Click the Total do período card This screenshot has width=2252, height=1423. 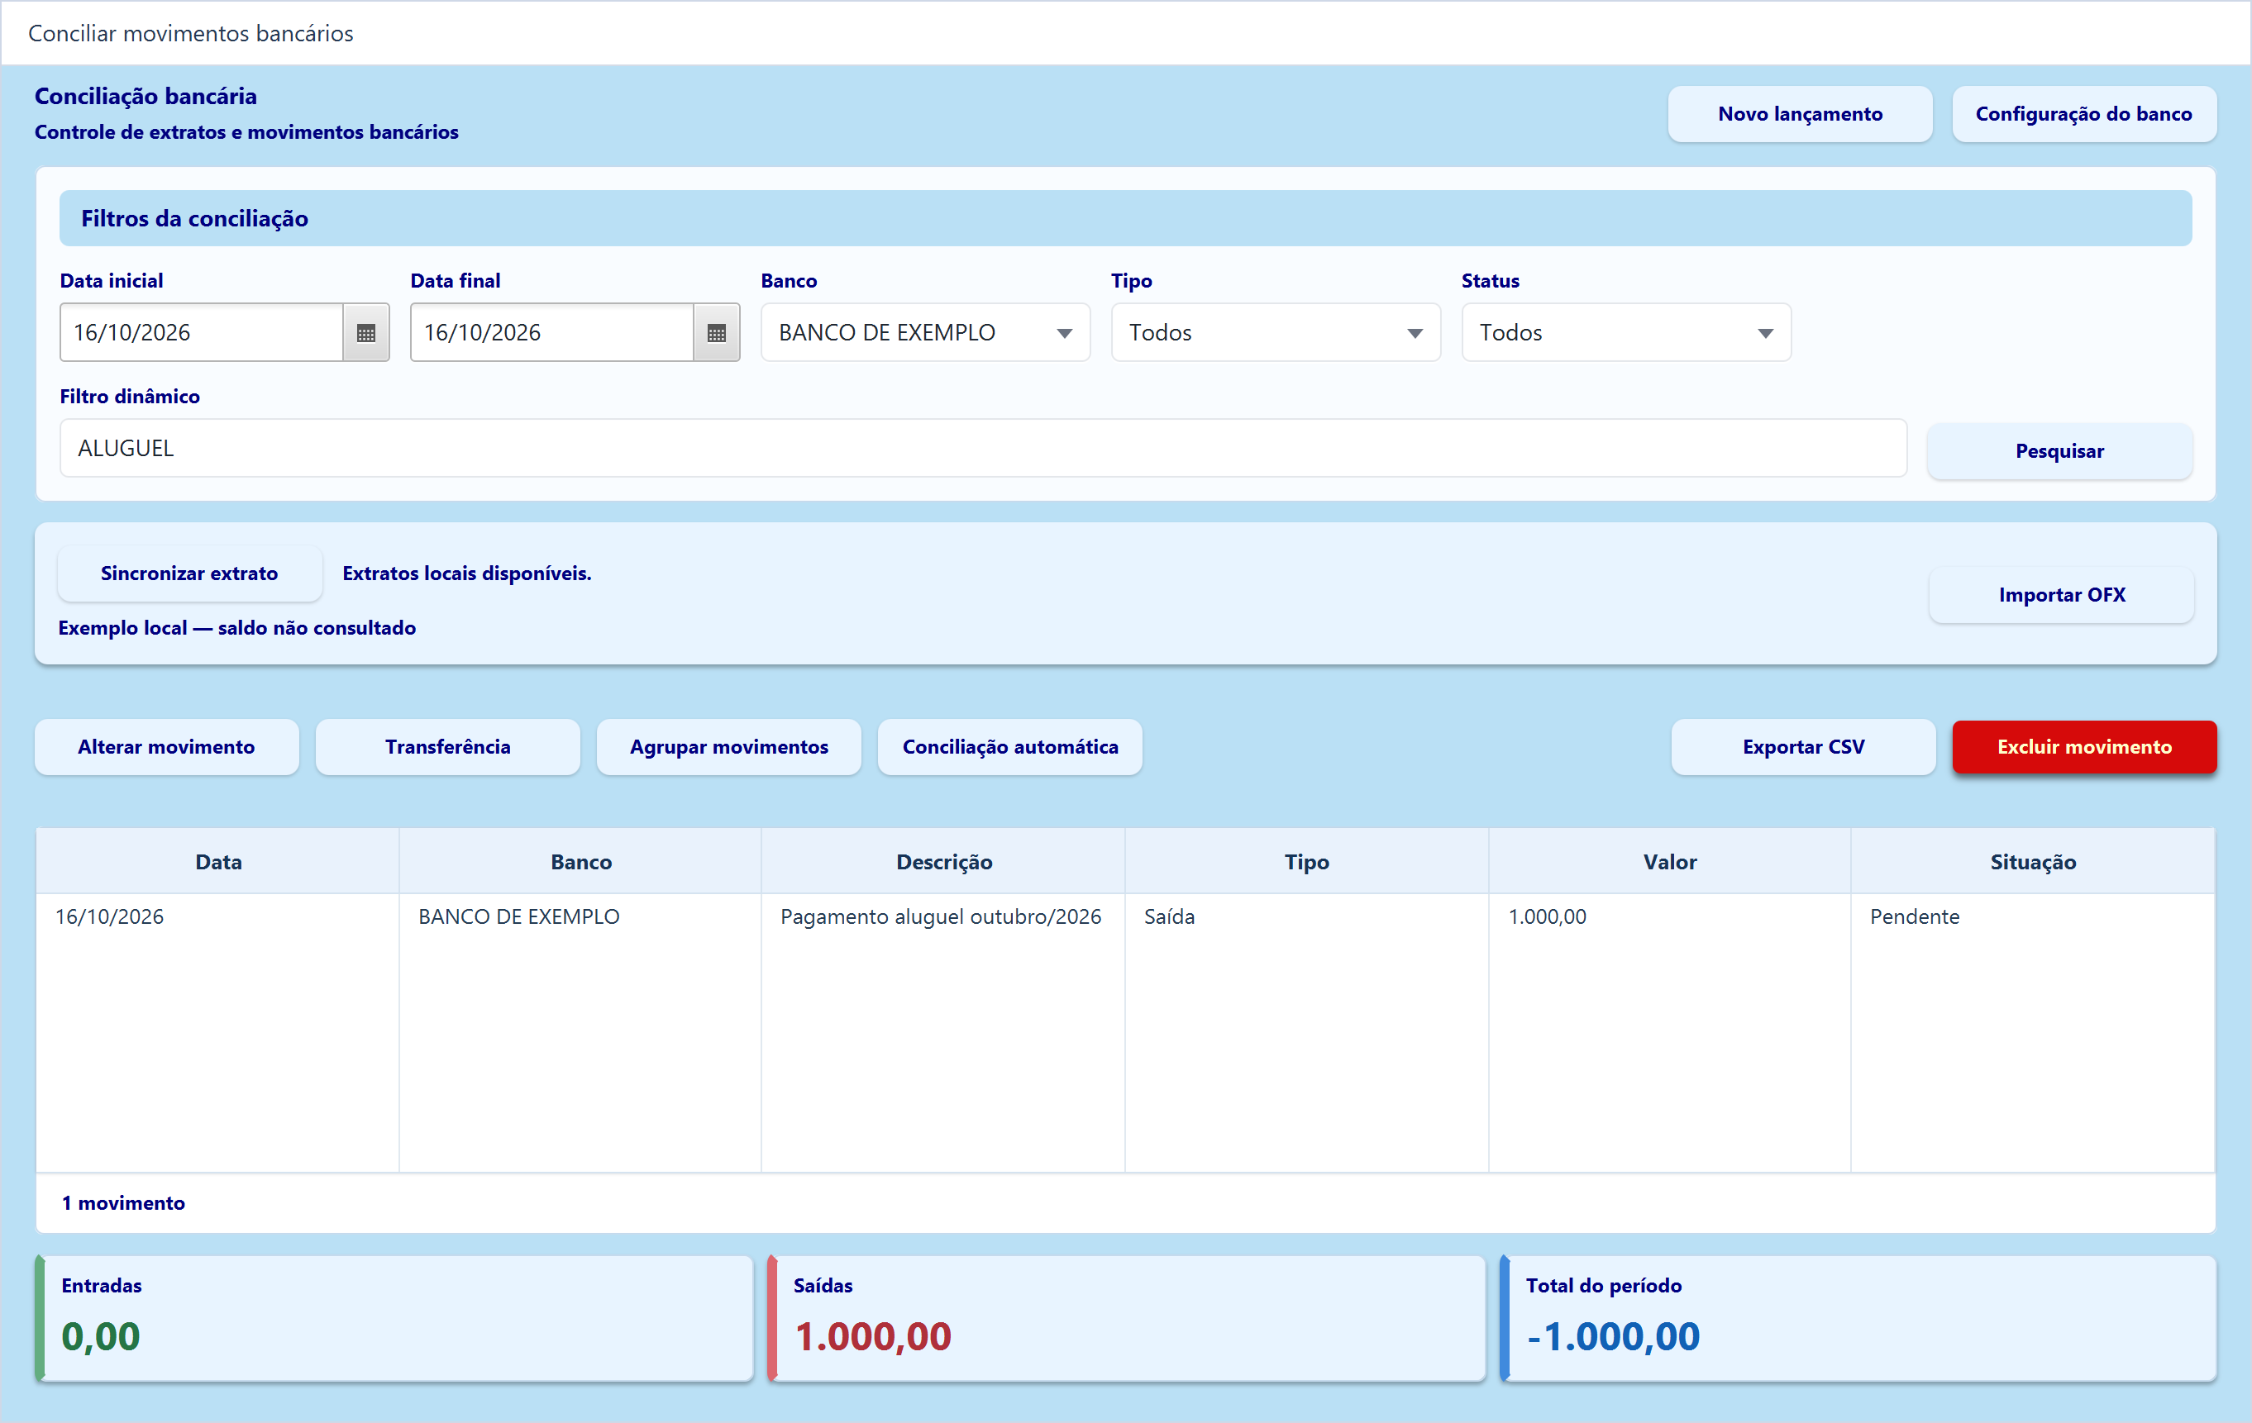click(x=1858, y=1318)
